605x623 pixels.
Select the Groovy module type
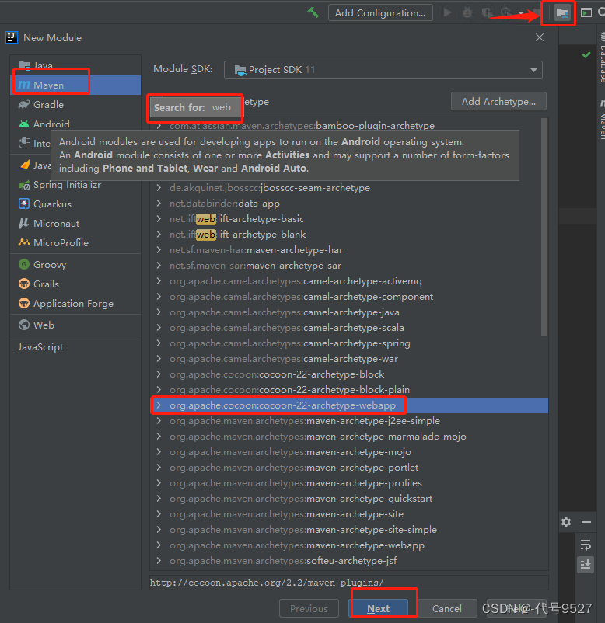[x=75, y=265]
